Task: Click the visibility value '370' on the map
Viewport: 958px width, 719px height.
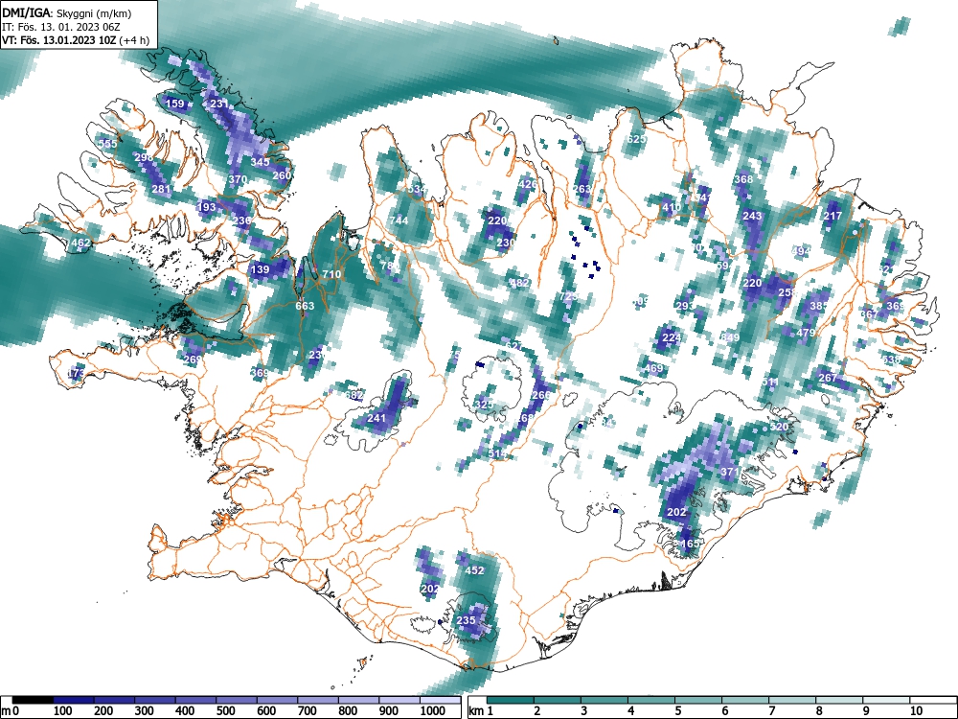Action: (238, 179)
